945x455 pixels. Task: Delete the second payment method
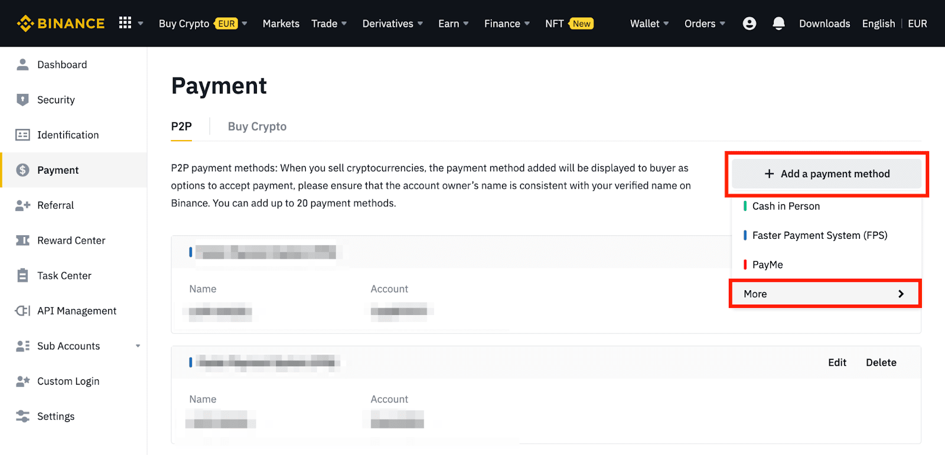881,363
